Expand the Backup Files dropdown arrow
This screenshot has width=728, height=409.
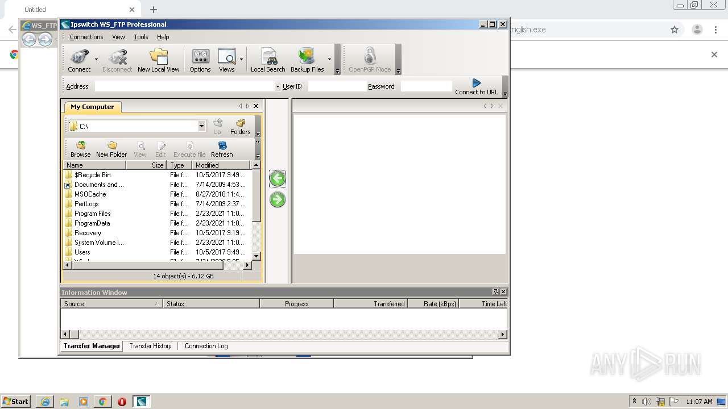pos(329,59)
